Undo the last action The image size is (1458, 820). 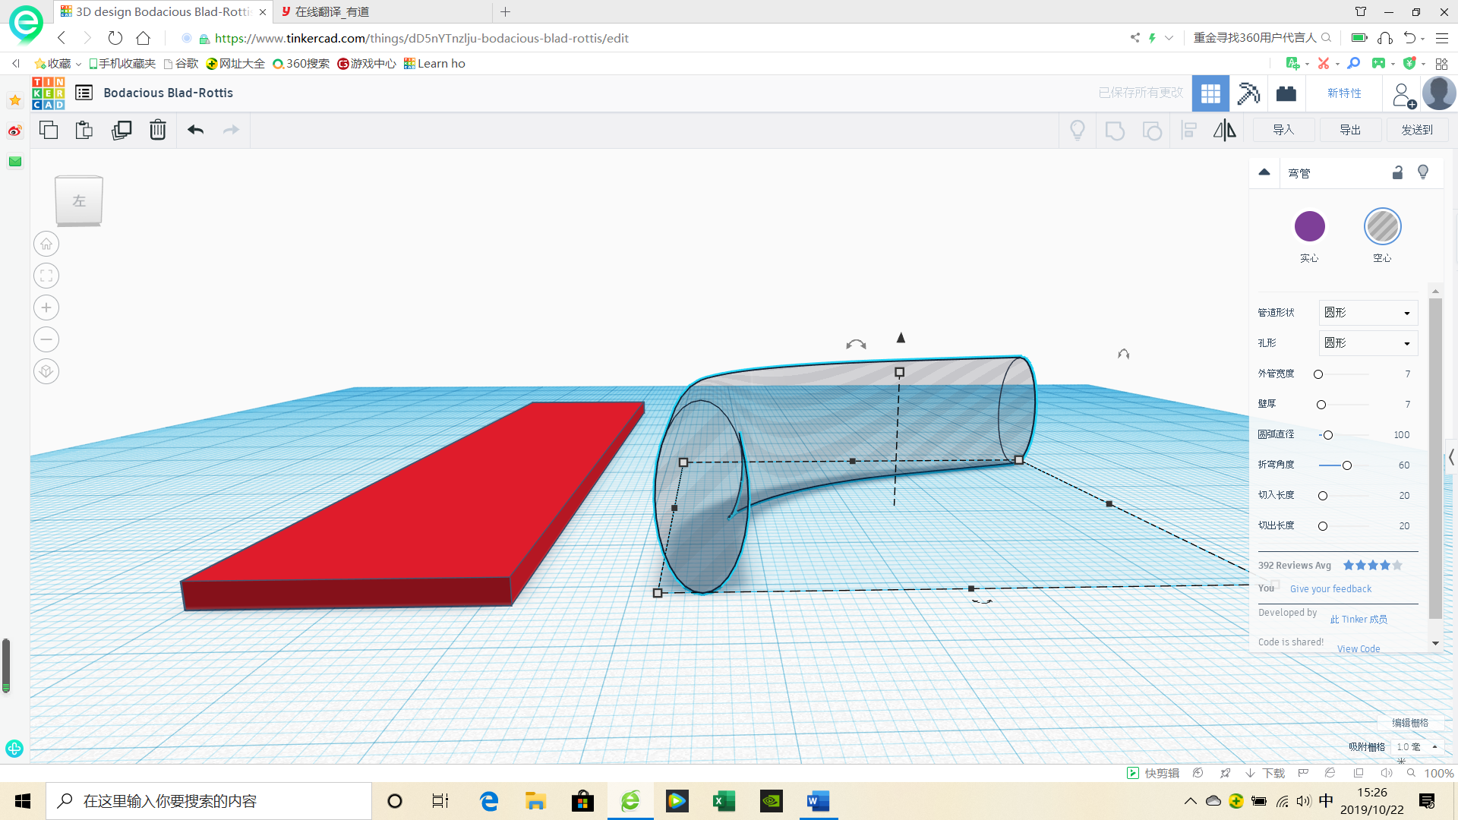point(195,130)
